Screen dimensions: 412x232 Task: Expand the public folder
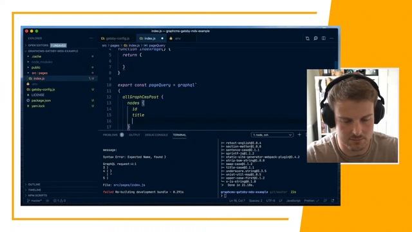36,68
